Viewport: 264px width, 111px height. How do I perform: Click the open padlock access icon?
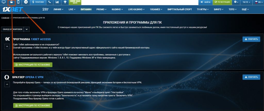(x=11, y=2)
